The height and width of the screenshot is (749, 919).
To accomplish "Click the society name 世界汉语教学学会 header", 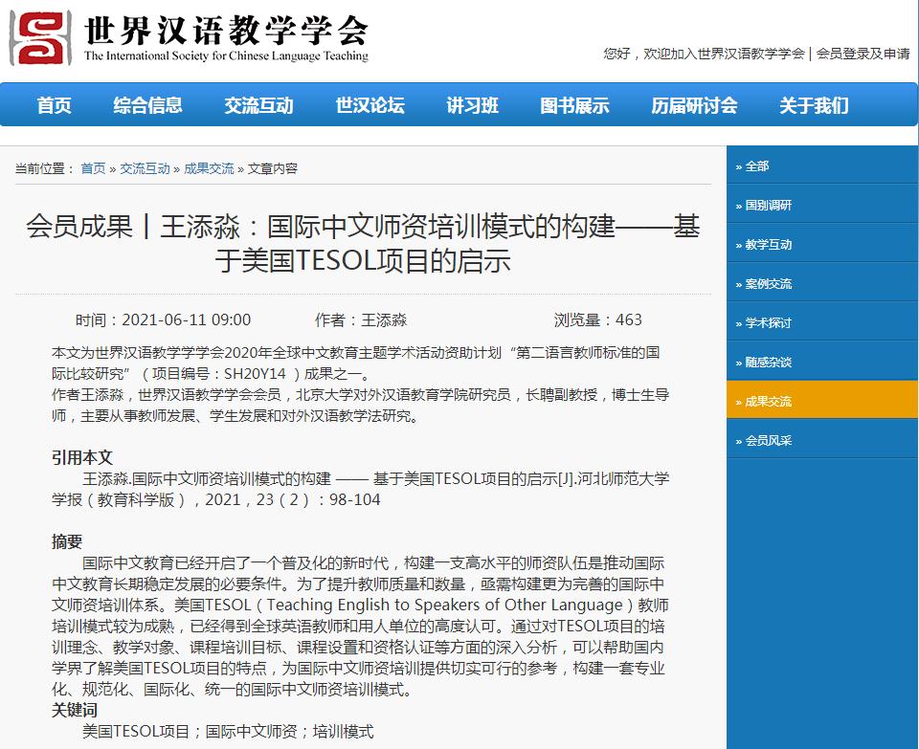I will [x=226, y=30].
